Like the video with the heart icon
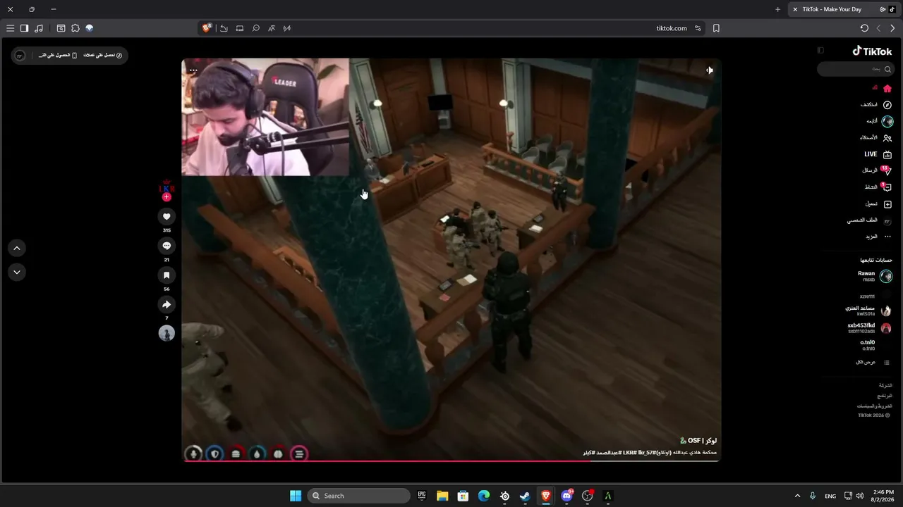This screenshot has width=903, height=507. click(166, 216)
